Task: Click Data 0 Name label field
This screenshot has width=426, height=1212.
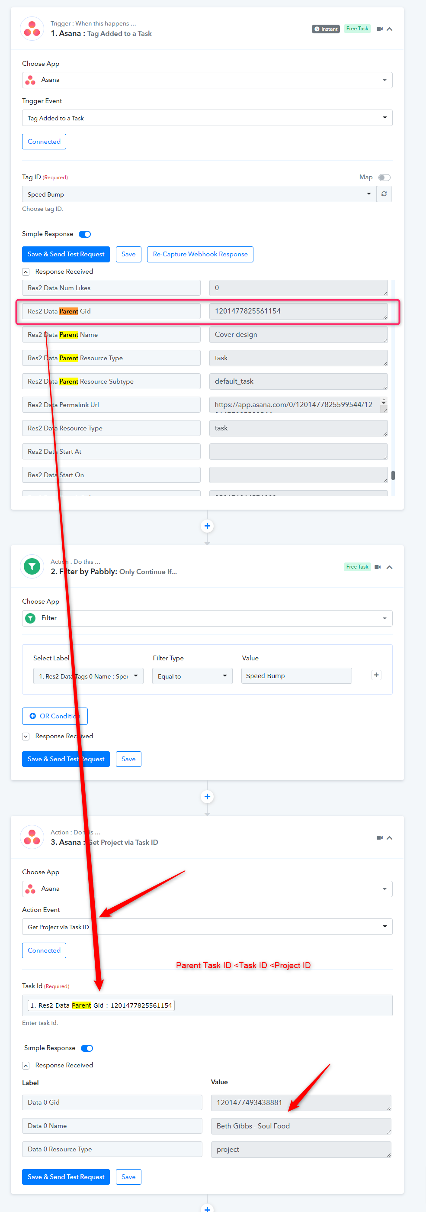Action: click(x=112, y=1126)
